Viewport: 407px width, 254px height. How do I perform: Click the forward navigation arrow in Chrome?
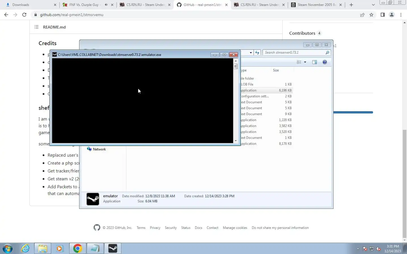click(15, 15)
